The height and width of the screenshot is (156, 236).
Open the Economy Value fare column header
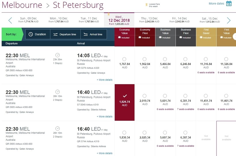click(124, 33)
